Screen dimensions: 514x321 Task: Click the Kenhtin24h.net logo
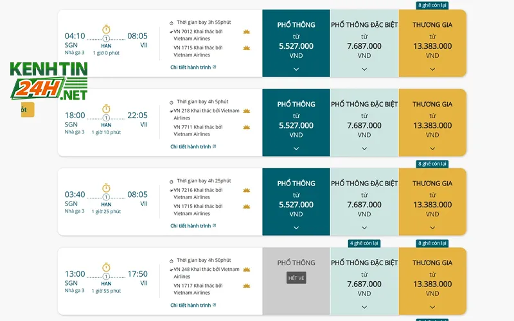tap(48, 81)
